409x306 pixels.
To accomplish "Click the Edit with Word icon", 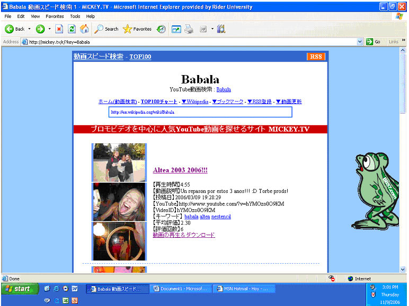I will click(203, 29).
